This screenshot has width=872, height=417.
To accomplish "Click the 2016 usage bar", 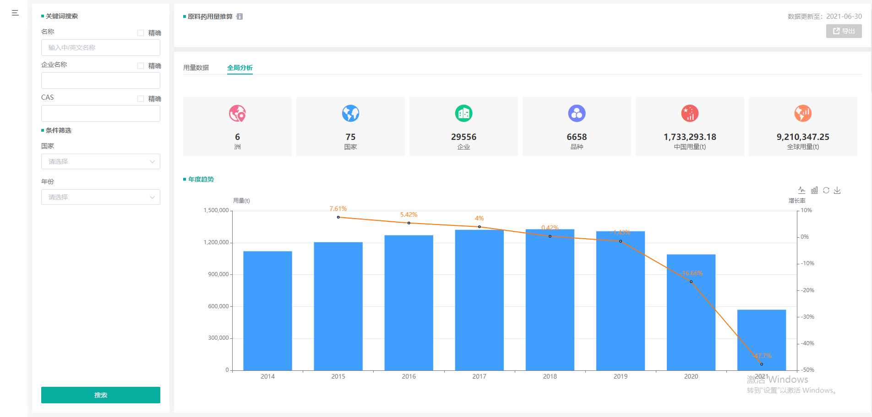I will pyautogui.click(x=409, y=303).
